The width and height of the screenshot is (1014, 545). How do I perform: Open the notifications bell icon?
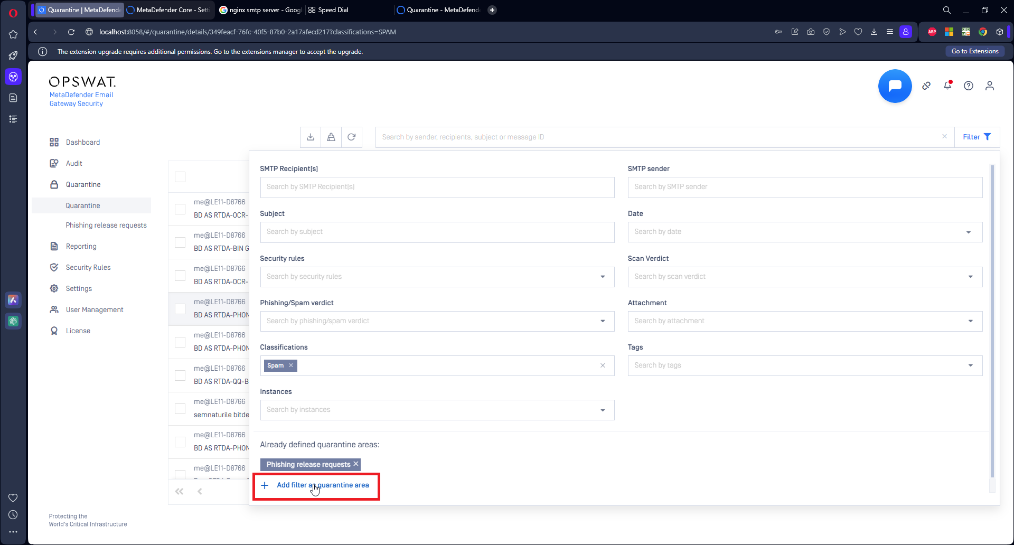948,86
